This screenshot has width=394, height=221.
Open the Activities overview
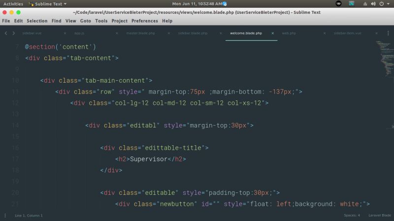pyautogui.click(x=13, y=4)
